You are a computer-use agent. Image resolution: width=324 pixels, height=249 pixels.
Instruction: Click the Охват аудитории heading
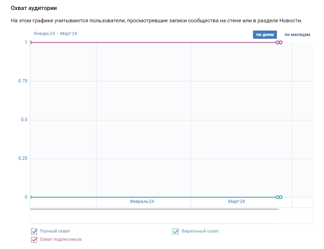pos(34,8)
